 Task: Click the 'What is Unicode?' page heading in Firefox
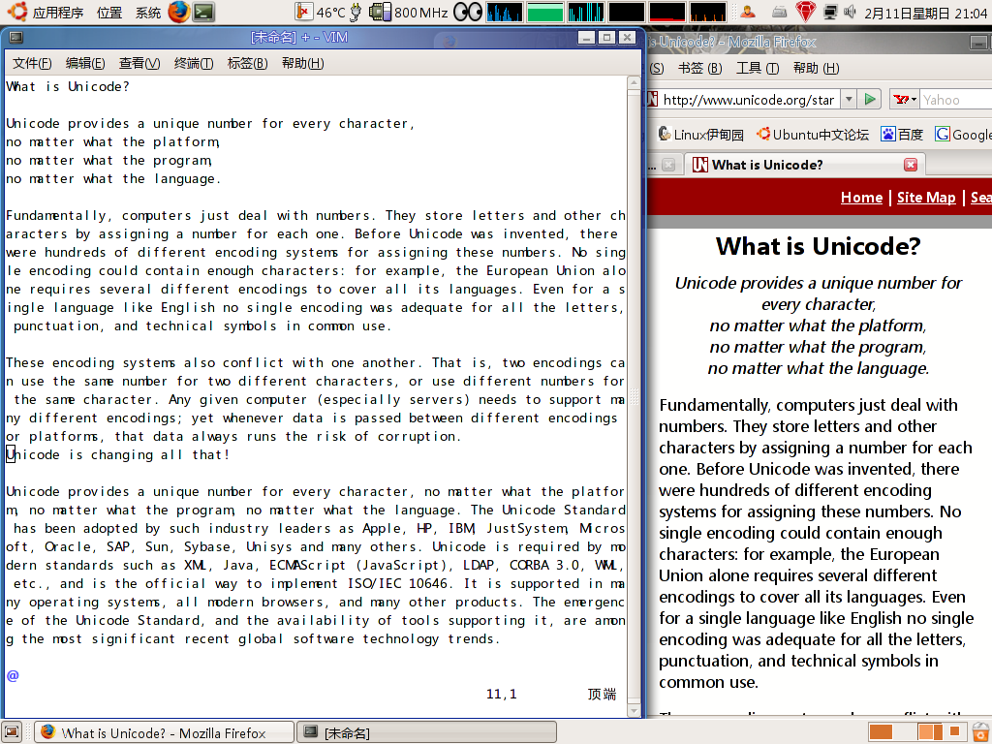818,246
